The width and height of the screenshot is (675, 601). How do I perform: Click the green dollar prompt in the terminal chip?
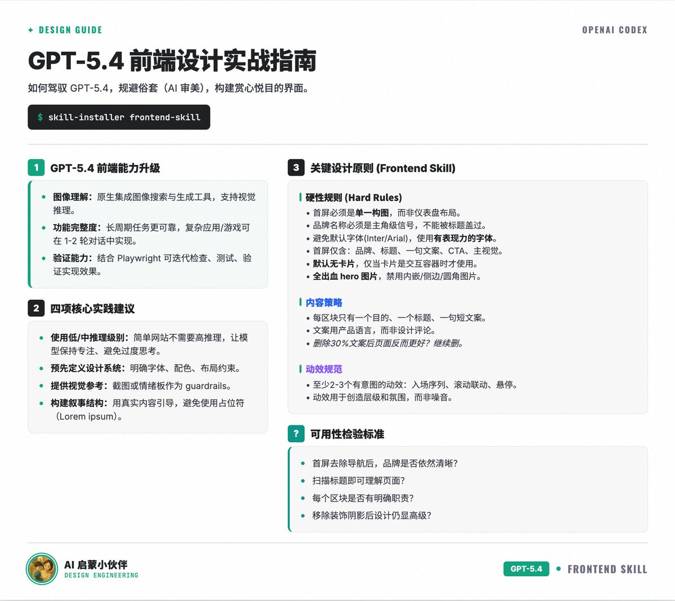(40, 117)
